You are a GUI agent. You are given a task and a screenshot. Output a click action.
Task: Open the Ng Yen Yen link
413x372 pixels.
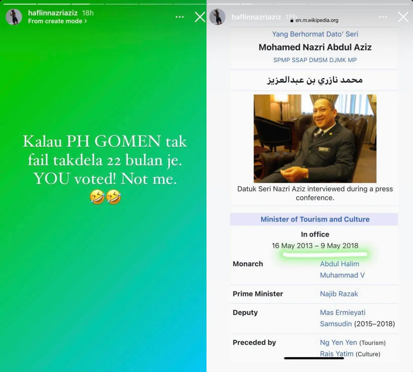(x=339, y=343)
